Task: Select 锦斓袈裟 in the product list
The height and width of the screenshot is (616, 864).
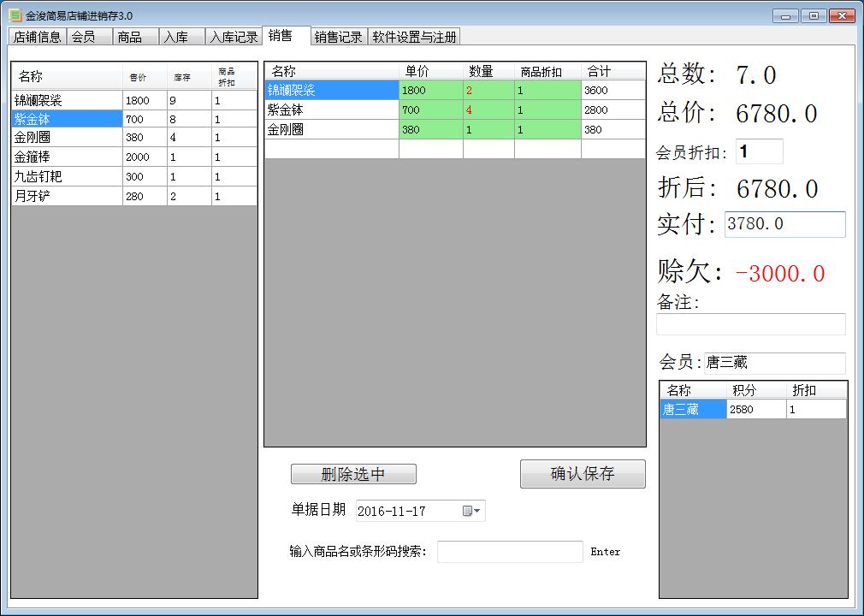Action: (x=67, y=100)
